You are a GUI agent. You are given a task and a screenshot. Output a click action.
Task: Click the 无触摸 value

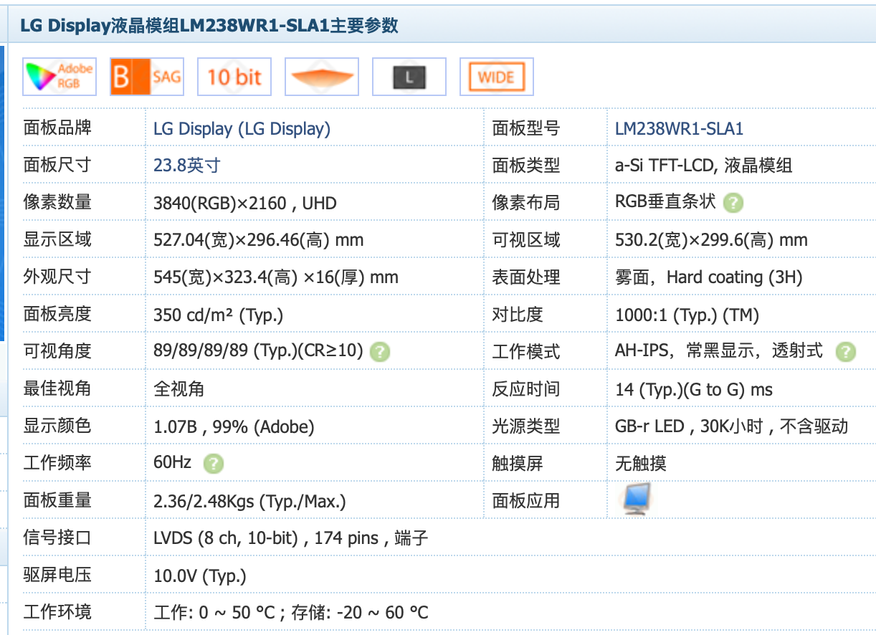click(641, 464)
